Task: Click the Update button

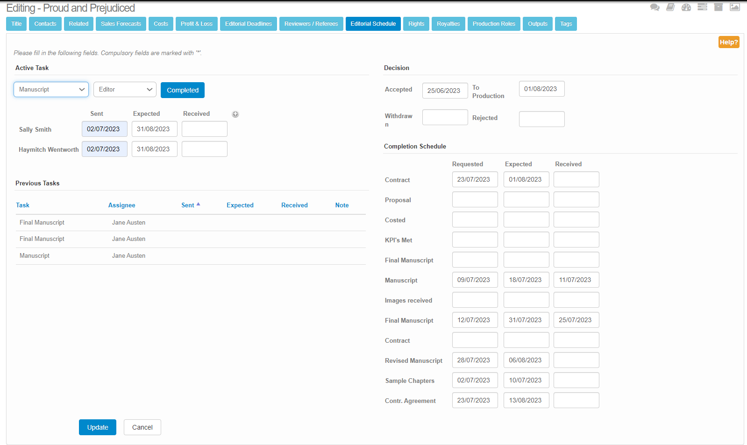Action: pyautogui.click(x=98, y=427)
